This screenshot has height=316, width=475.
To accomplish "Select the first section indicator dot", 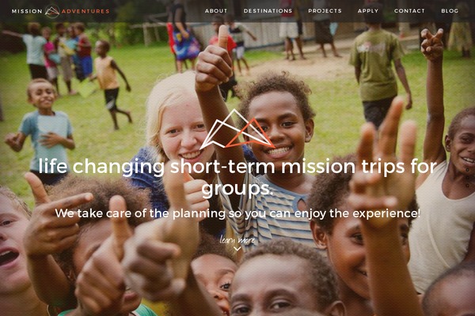I will pos(467,171).
